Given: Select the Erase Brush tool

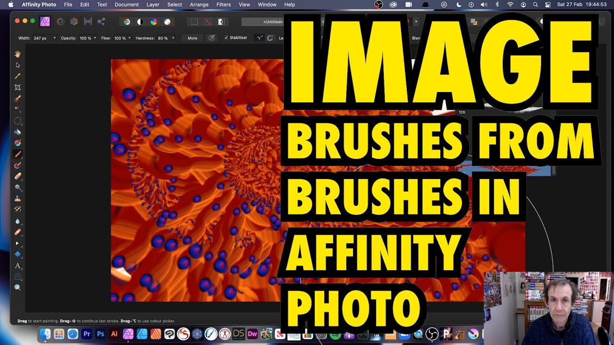Looking at the screenshot, I should point(18,176).
